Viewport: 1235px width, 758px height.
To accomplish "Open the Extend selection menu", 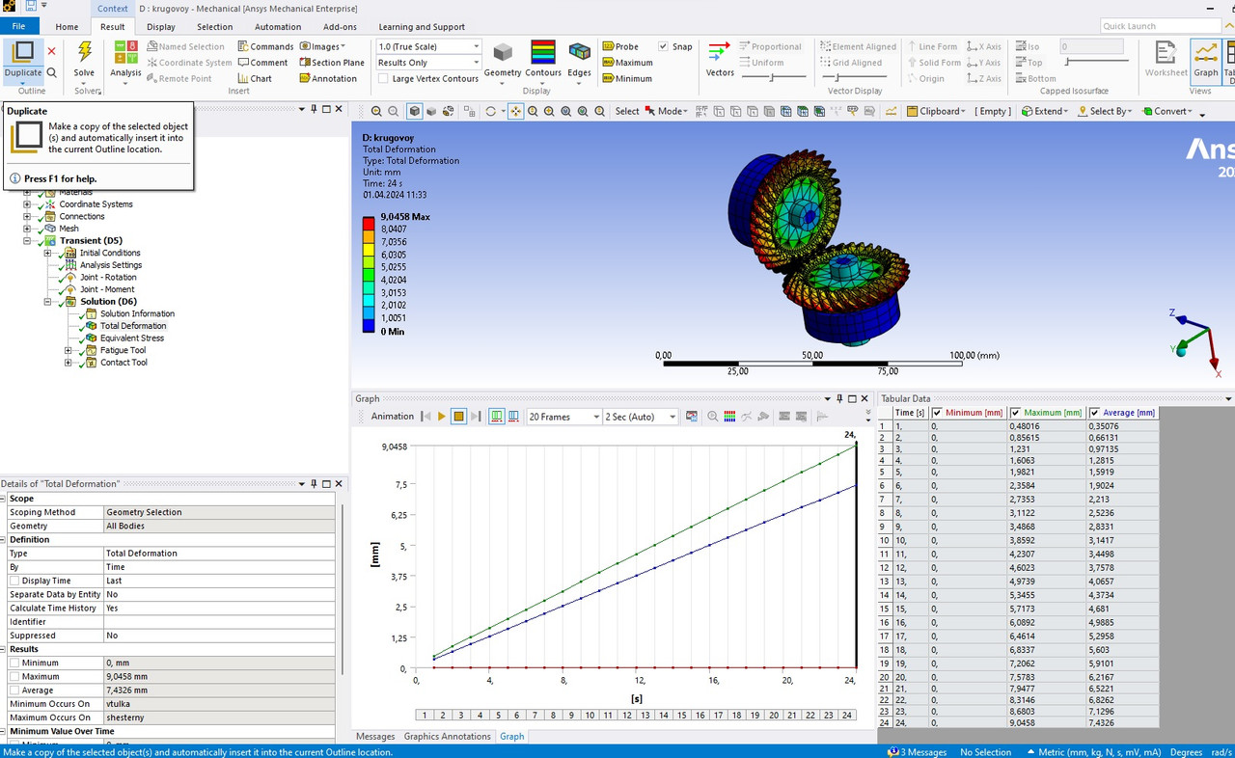I will [x=1045, y=111].
